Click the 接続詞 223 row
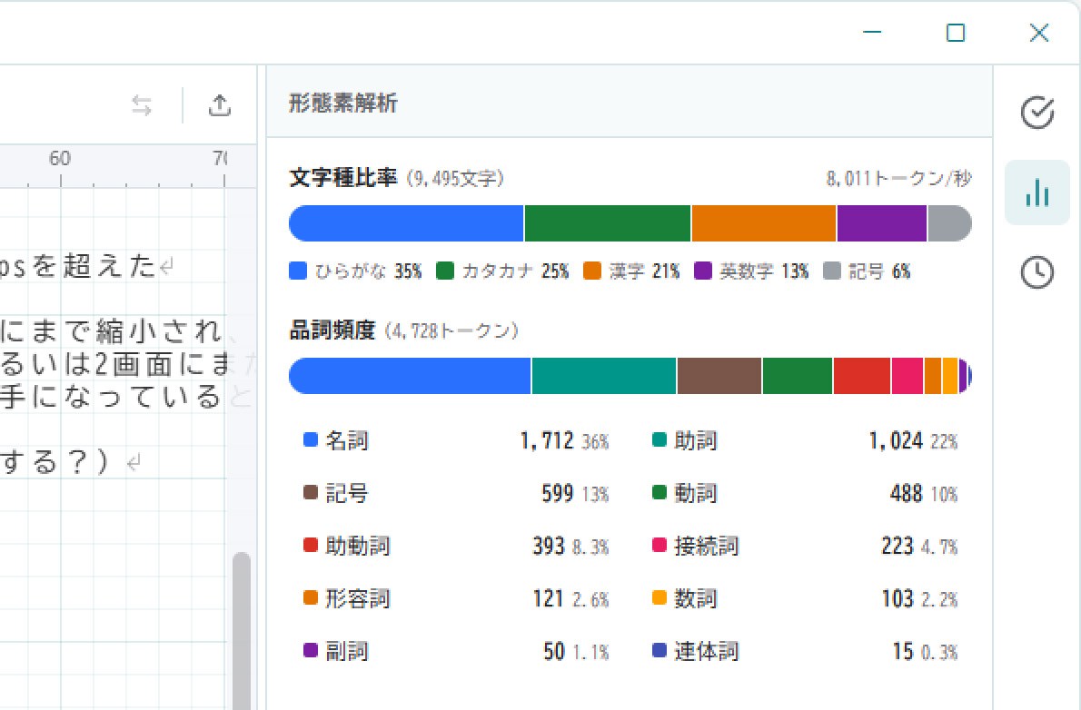 tap(805, 546)
